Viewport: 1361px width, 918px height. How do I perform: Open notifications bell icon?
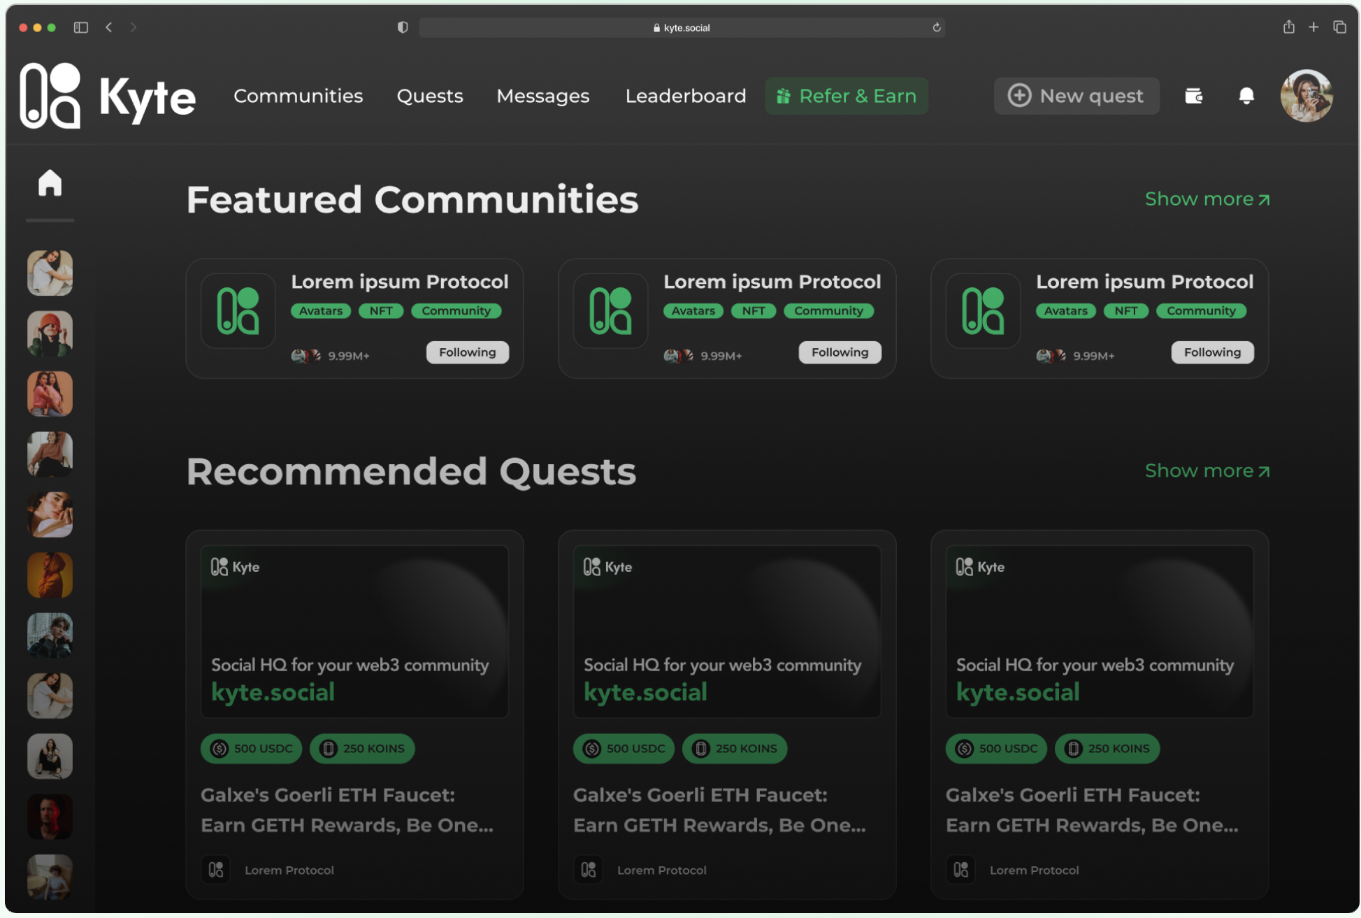coord(1246,96)
